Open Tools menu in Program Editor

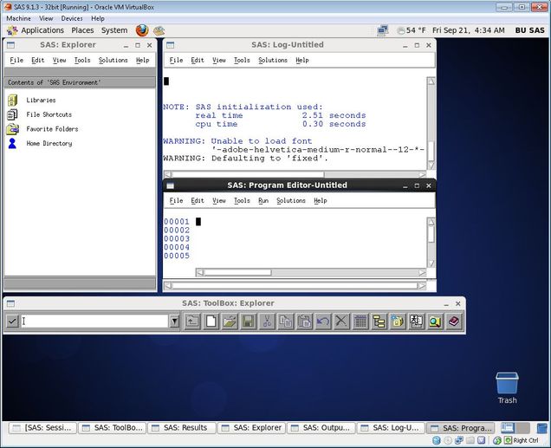pyautogui.click(x=242, y=201)
